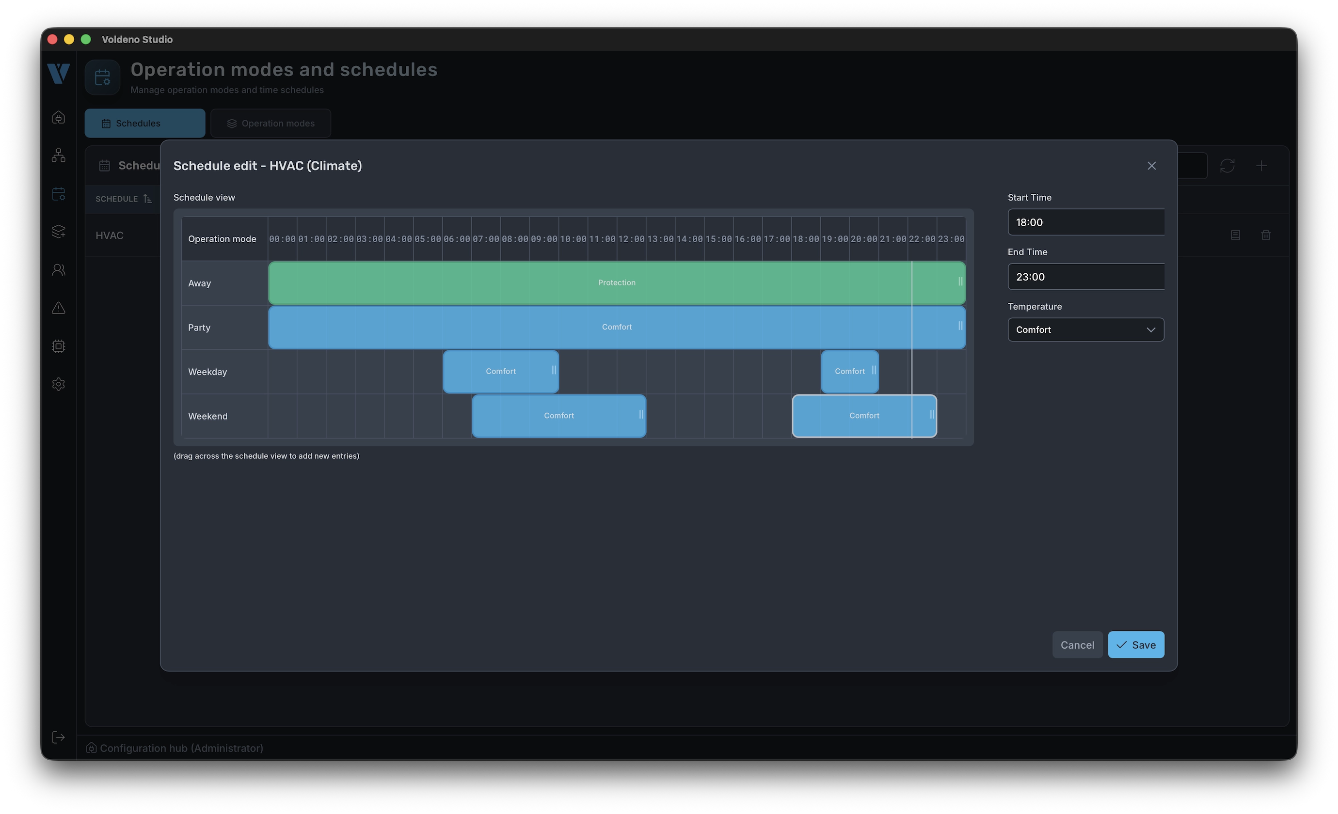Viewport: 1338px width, 814px height.
Task: Open the schedules calendar sidebar icon
Action: 59,194
